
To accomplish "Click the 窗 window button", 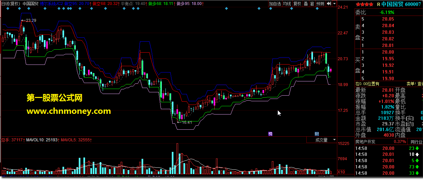I will tap(312, 4).
